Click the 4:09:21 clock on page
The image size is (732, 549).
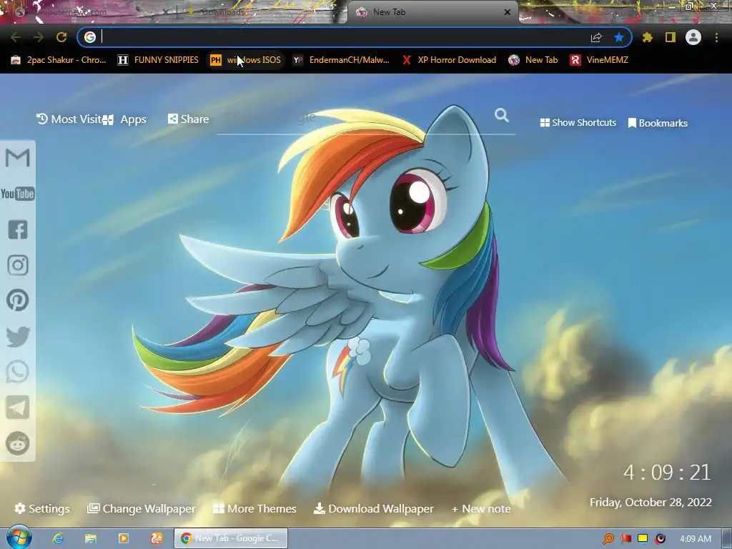(x=667, y=473)
